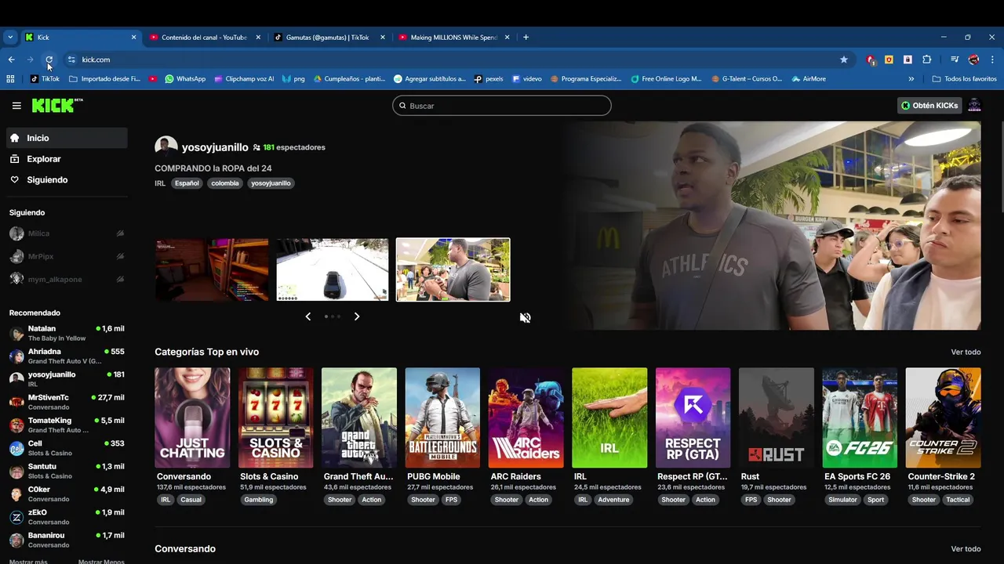Image resolution: width=1004 pixels, height=564 pixels.
Task: Open Chrome three-dot menu
Action: tap(992, 60)
